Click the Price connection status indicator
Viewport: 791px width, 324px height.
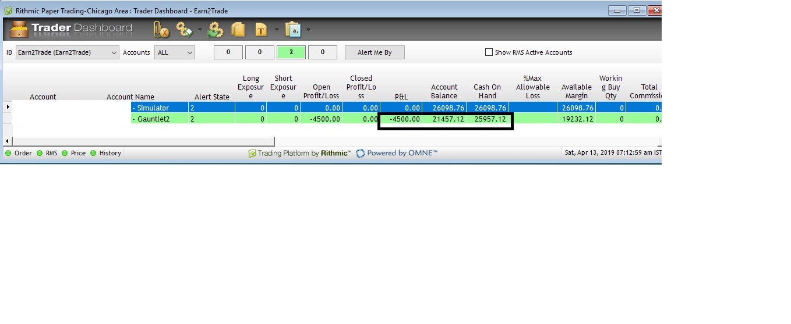(73, 153)
